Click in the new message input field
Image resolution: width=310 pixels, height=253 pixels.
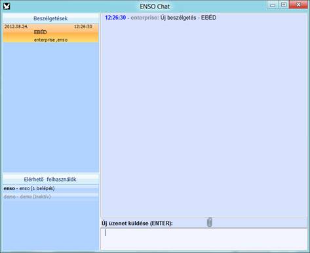[x=204, y=239]
